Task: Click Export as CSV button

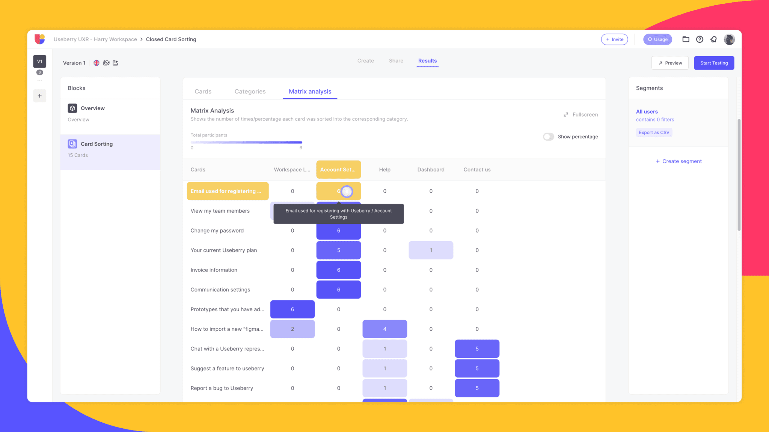Action: 654,132
